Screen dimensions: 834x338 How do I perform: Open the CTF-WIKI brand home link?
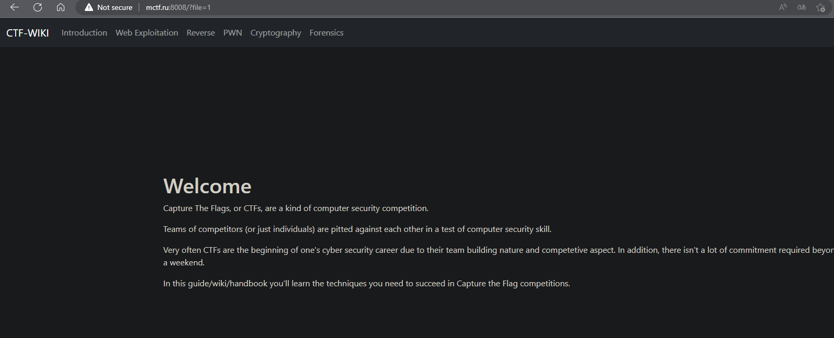click(x=28, y=33)
